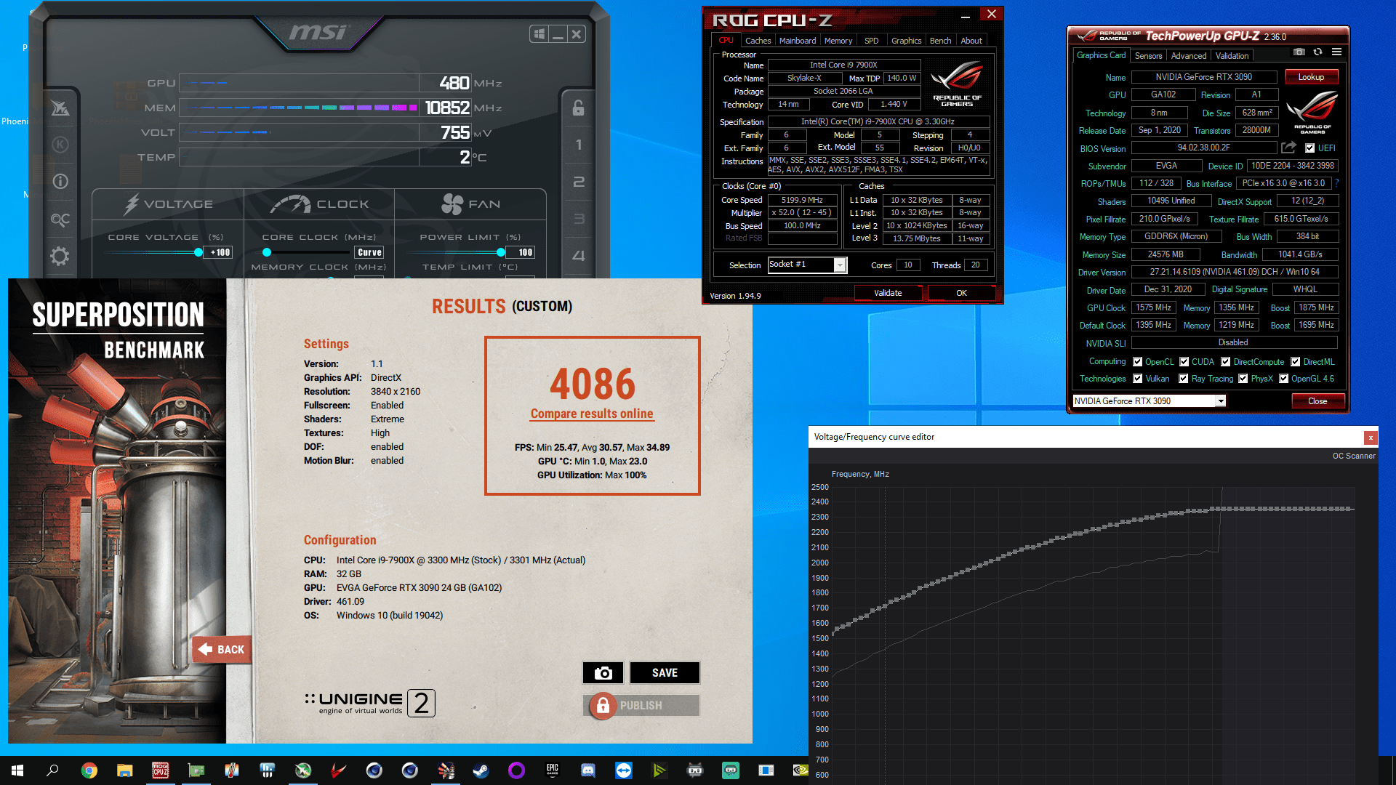Open Steam from the taskbar
The height and width of the screenshot is (785, 1396).
point(481,770)
